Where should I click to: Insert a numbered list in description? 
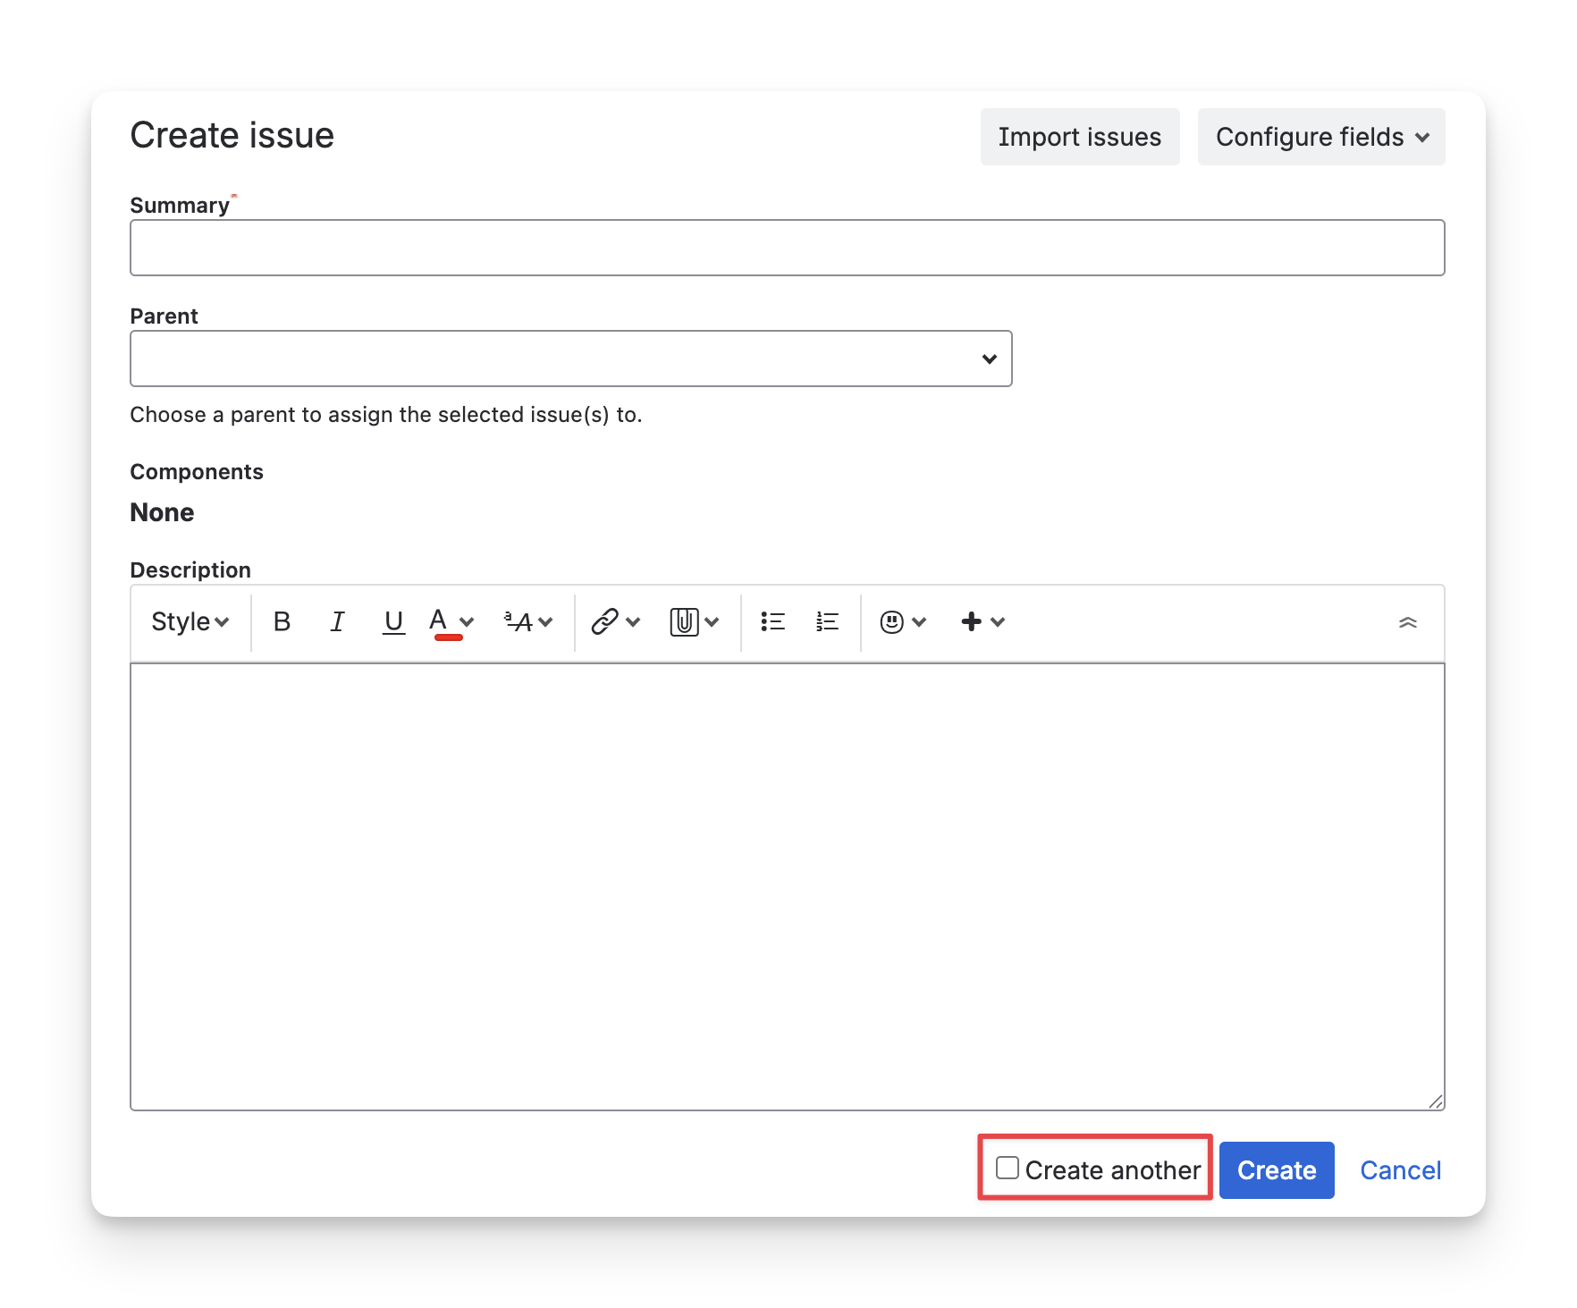tap(827, 621)
